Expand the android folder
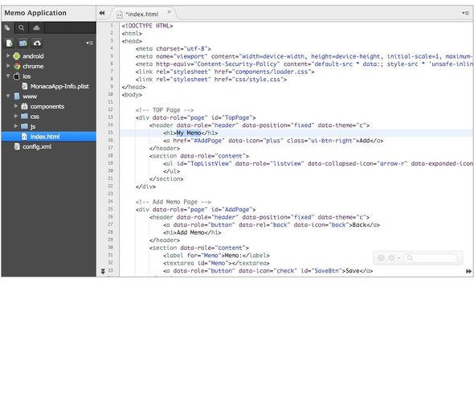The height and width of the screenshot is (402, 474). point(8,55)
